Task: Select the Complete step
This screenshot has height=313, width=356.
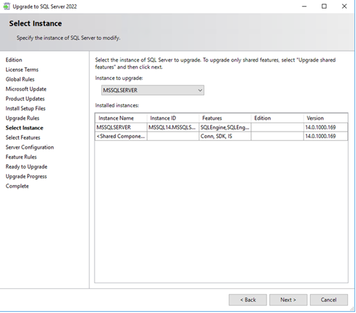Action: pos(17,186)
